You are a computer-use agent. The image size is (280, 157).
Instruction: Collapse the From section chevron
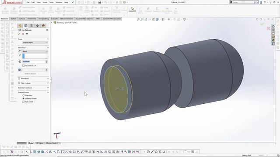point(48,39)
